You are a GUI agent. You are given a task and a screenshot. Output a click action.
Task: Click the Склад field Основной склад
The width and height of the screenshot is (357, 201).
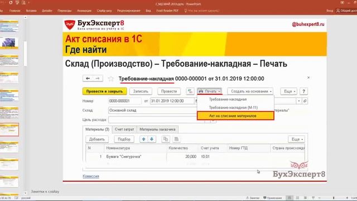pyautogui.click(x=152, y=111)
